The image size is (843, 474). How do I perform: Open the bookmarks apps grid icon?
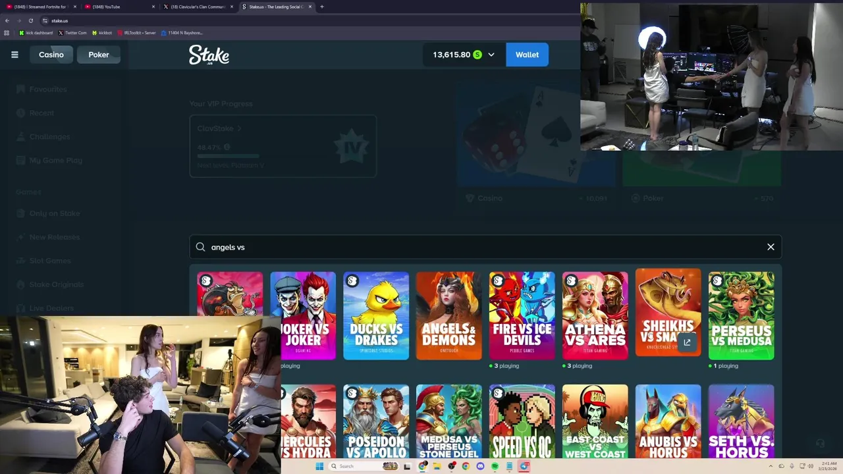[x=7, y=32]
